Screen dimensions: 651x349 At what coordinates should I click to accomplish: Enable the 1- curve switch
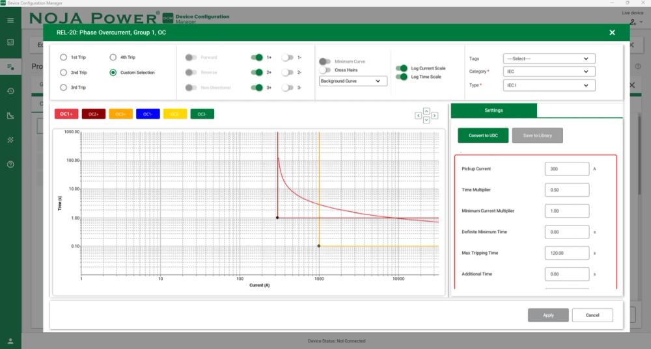pyautogui.click(x=287, y=57)
